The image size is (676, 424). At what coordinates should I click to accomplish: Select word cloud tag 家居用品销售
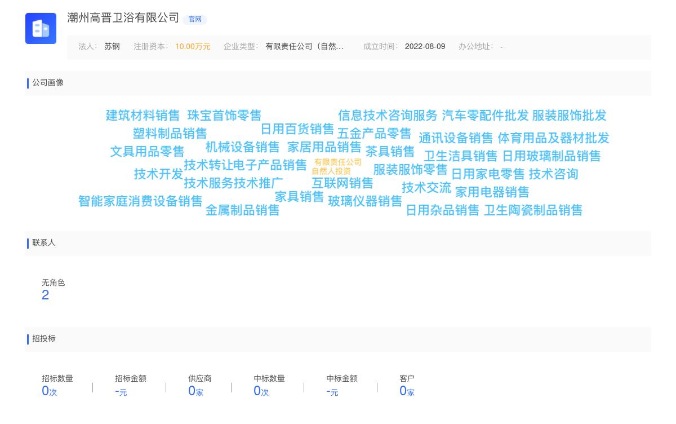point(324,147)
